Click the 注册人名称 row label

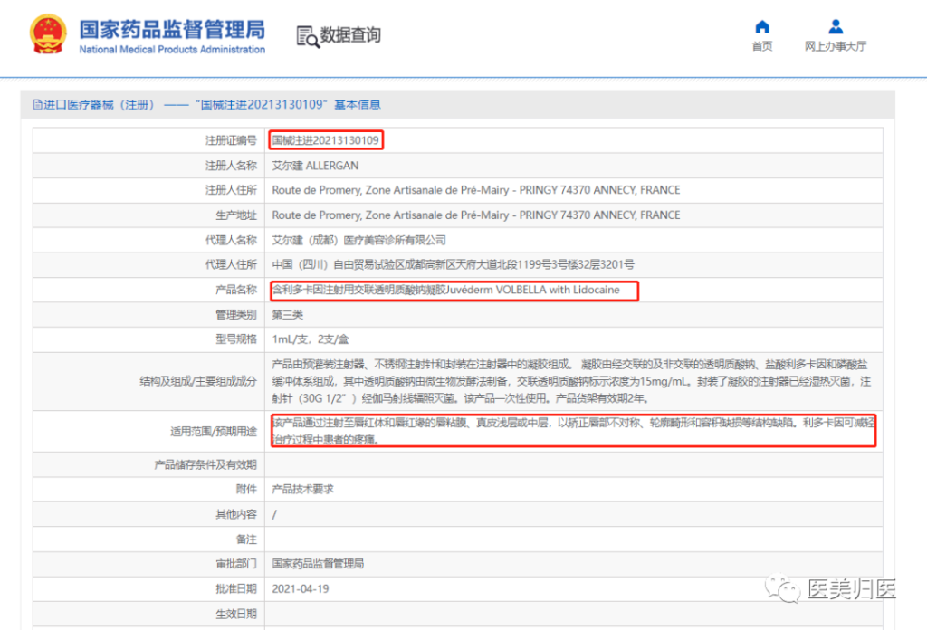(x=231, y=166)
